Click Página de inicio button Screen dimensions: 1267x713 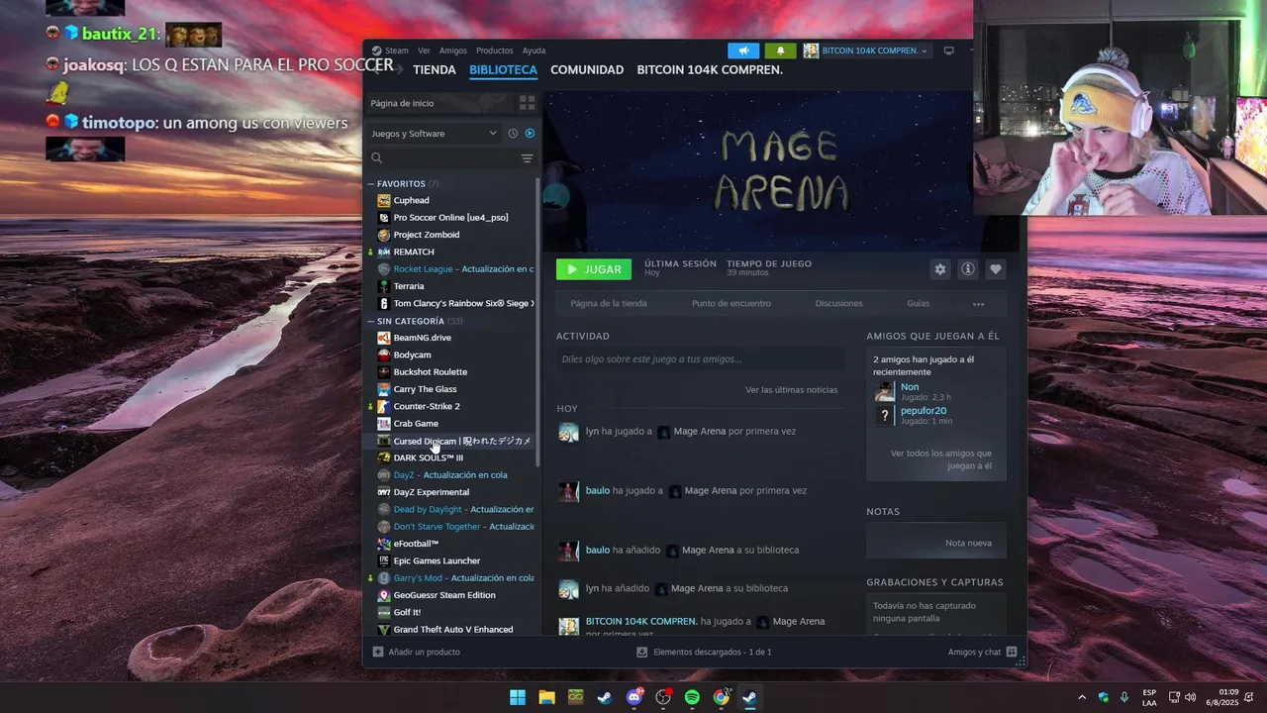click(x=439, y=103)
